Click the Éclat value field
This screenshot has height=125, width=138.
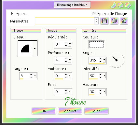tap(59, 92)
